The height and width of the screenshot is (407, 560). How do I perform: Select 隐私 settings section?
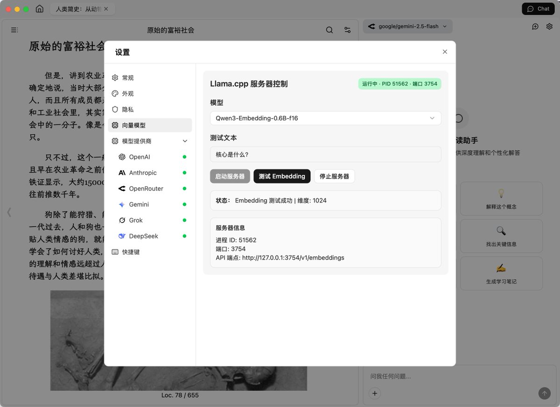[150, 110]
